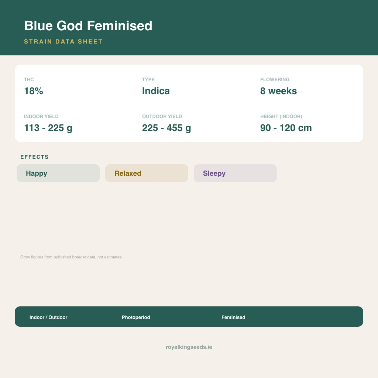378x378 pixels.
Task: Click the HEIGHT (INDOOR) field label
Action: coord(281,116)
